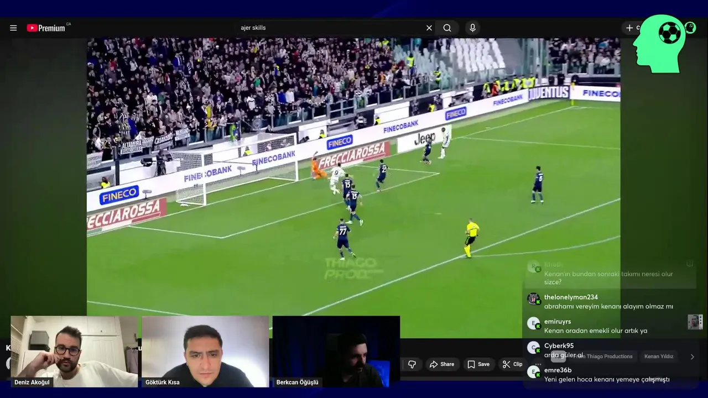This screenshot has width=708, height=398.
Task: Save the video to a playlist
Action: pos(478,364)
